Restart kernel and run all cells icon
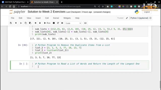 click(x=62, y=23)
